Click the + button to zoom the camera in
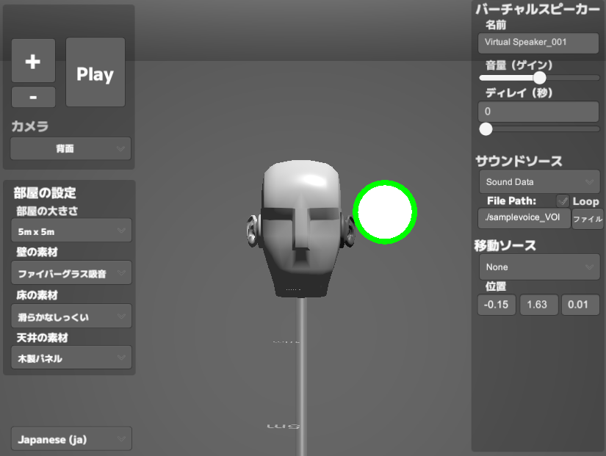606x456 pixels. (x=32, y=61)
